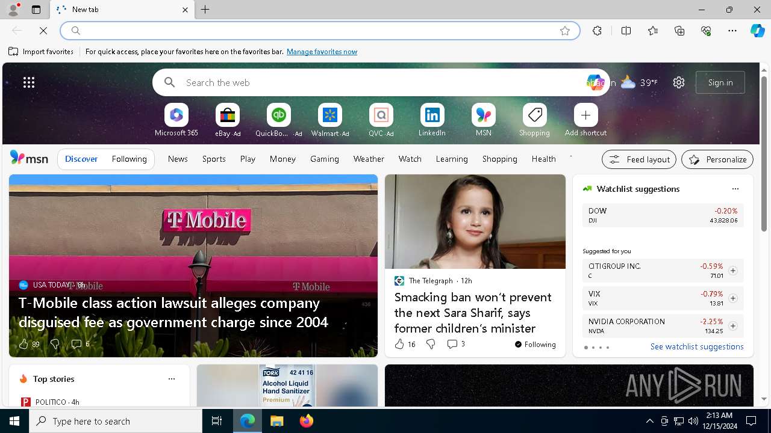771x433 pixels.
Task: Open a new browser tab
Action: pyautogui.click(x=205, y=10)
